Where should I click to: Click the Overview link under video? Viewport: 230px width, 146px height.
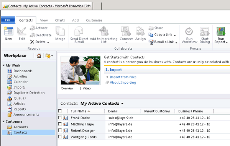67,88
